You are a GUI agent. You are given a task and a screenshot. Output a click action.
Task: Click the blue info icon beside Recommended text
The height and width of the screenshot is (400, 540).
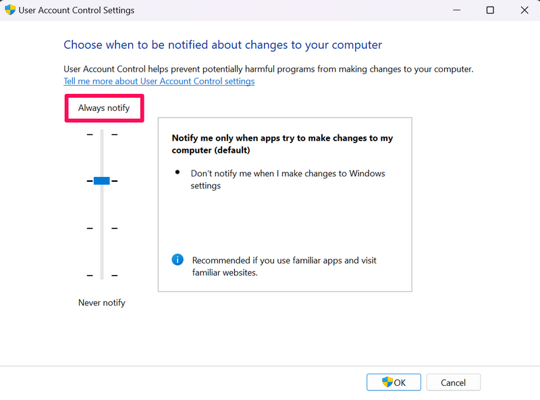(x=178, y=260)
